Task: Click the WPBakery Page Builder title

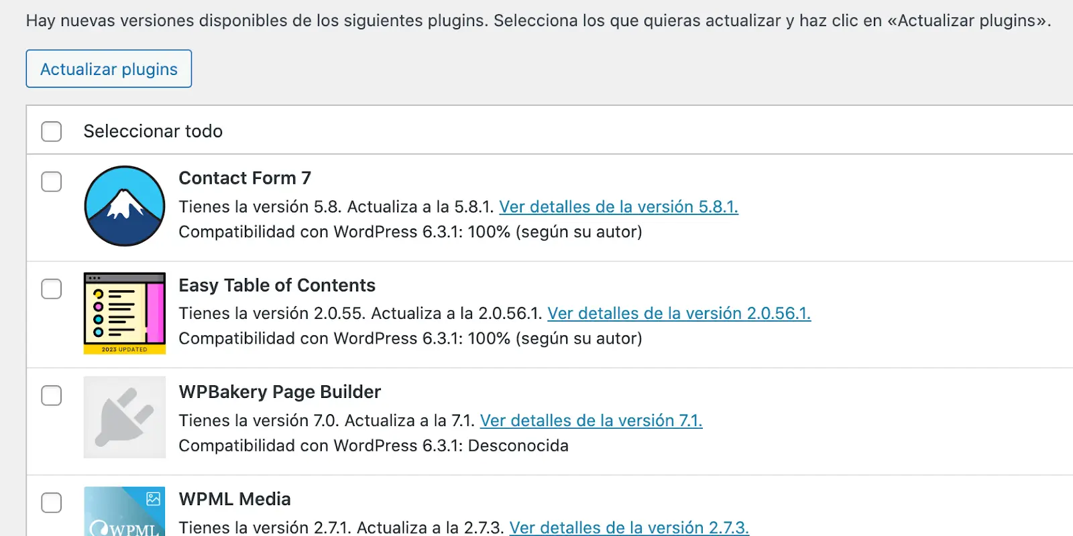Action: (x=280, y=392)
